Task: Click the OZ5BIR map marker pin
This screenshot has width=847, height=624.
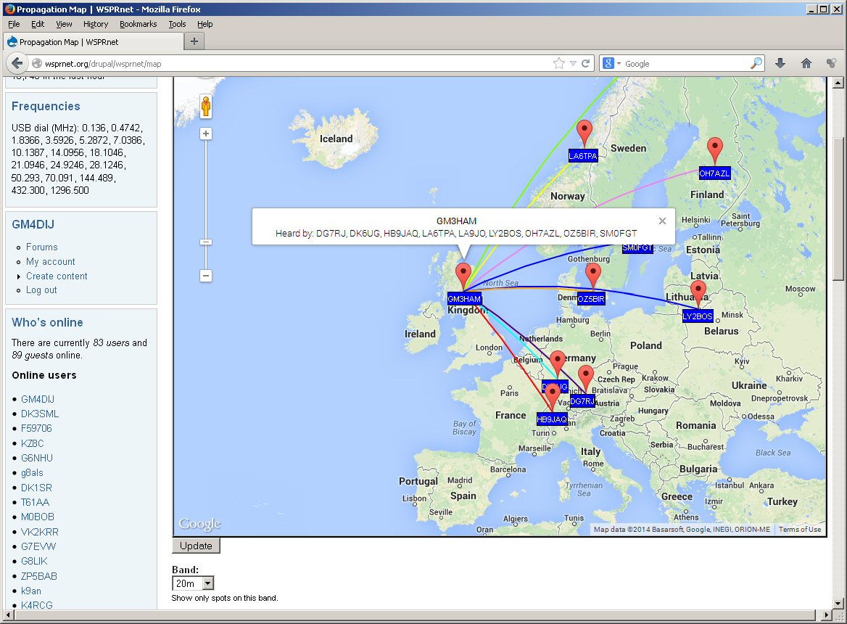Action: (593, 276)
